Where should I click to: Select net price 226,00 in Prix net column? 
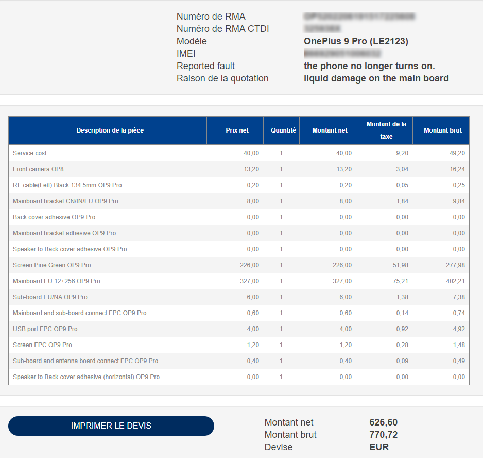coord(250,265)
